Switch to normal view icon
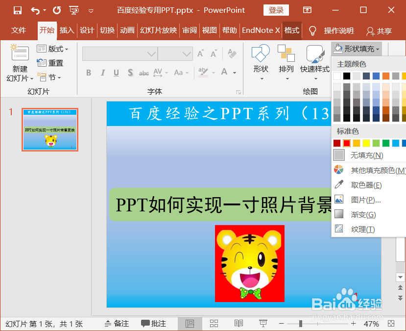Screen dimensions: 406x331 tap(190, 324)
